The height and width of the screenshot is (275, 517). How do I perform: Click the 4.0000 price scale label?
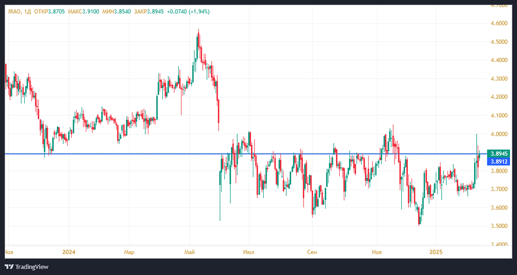[x=499, y=134]
